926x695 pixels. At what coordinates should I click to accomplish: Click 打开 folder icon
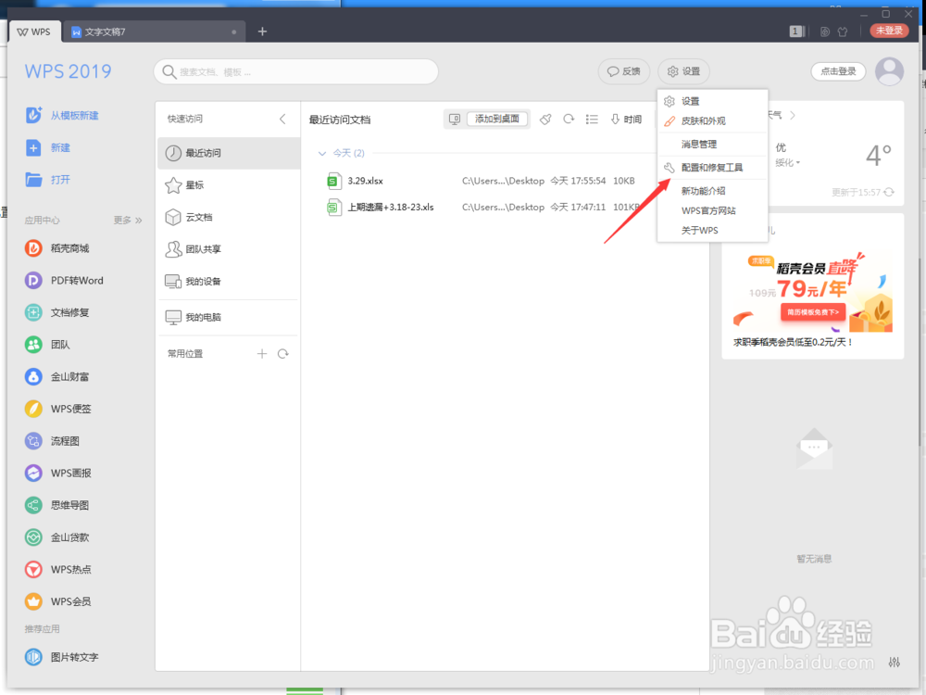pos(33,179)
